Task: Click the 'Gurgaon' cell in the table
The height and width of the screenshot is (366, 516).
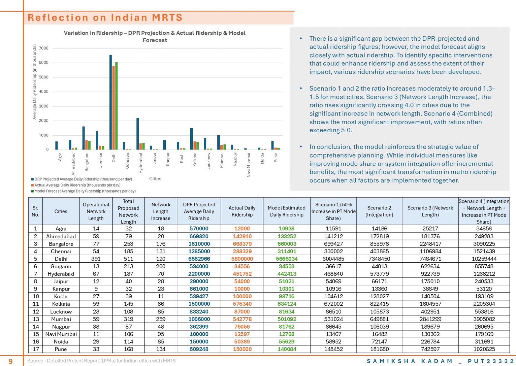Action: (61, 266)
